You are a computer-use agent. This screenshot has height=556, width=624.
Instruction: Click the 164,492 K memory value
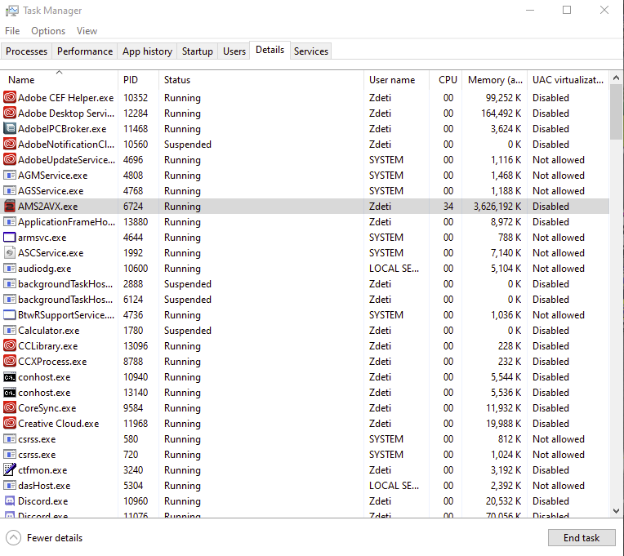(501, 113)
